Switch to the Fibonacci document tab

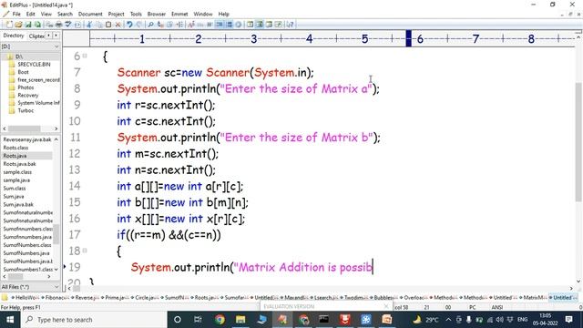tap(56, 298)
